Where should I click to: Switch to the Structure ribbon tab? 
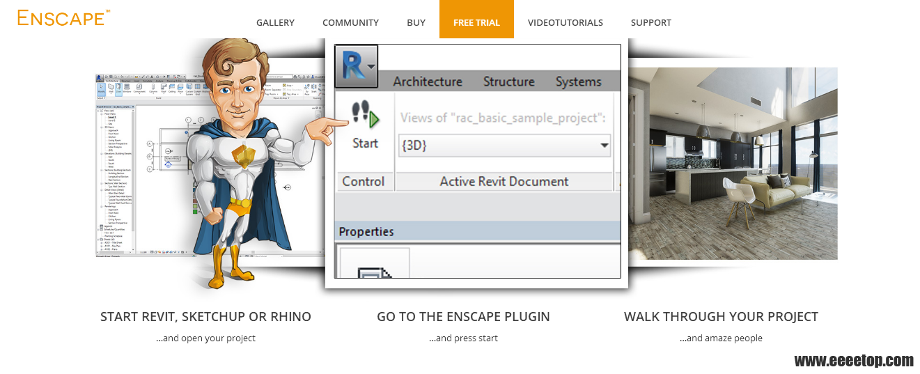(x=509, y=81)
